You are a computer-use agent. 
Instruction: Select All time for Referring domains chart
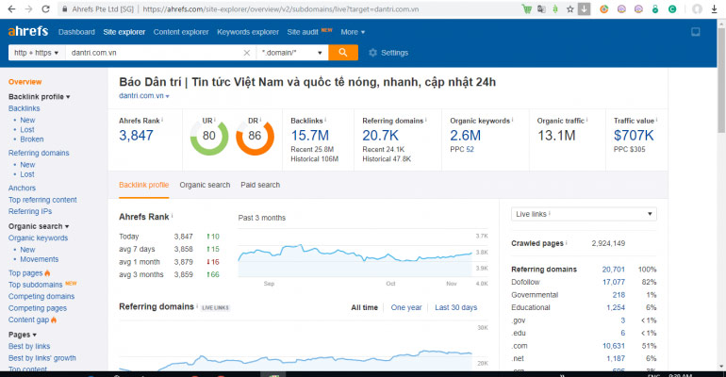(364, 307)
